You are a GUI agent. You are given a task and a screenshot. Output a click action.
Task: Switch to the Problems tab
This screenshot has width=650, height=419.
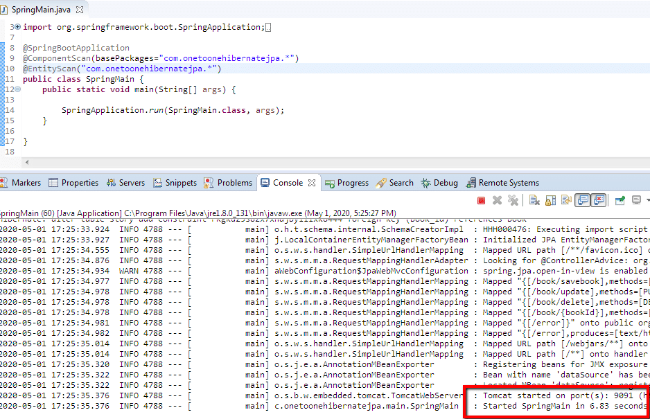[x=228, y=183]
